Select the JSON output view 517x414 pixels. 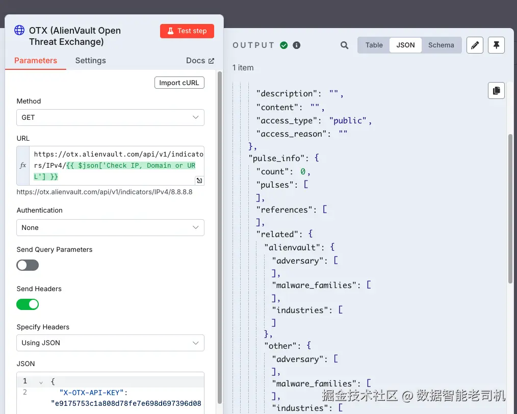[x=405, y=45]
